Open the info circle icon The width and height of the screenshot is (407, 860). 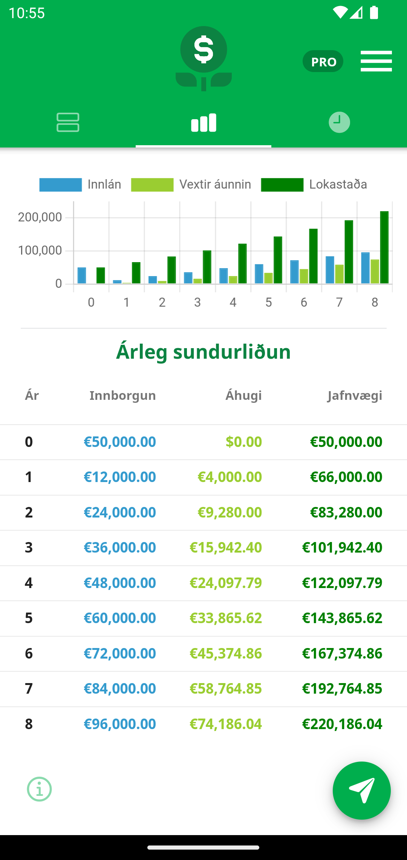pyautogui.click(x=39, y=789)
